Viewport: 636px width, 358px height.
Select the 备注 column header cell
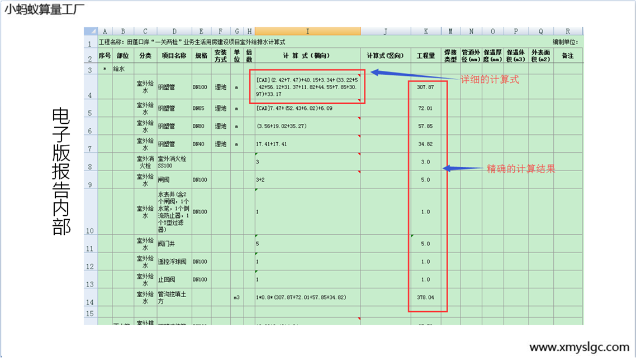568,56
